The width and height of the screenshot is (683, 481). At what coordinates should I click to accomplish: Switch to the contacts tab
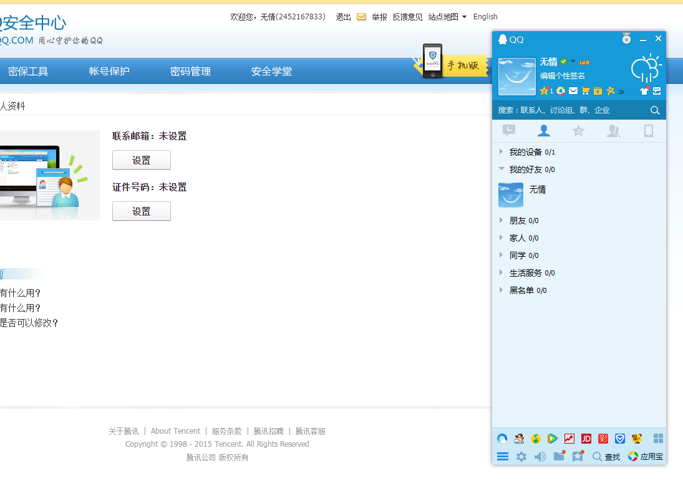(544, 130)
